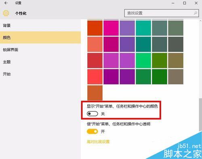Pick the orchid pink swatch in third row
Image resolution: width=202 pixels, height=159 pixels.
click(x=111, y=60)
